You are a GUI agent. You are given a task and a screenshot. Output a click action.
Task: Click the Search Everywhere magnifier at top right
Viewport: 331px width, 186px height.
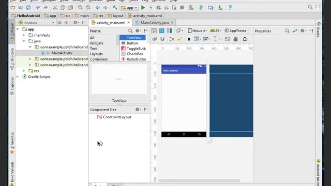tap(310, 7)
